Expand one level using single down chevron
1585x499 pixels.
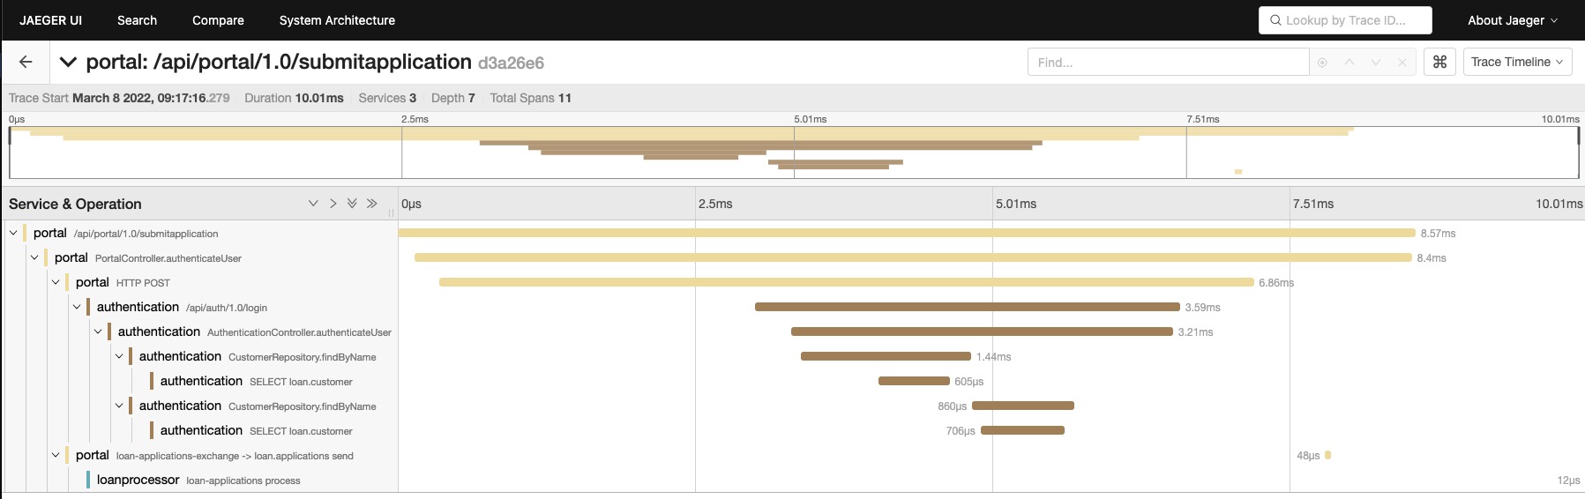[313, 204]
